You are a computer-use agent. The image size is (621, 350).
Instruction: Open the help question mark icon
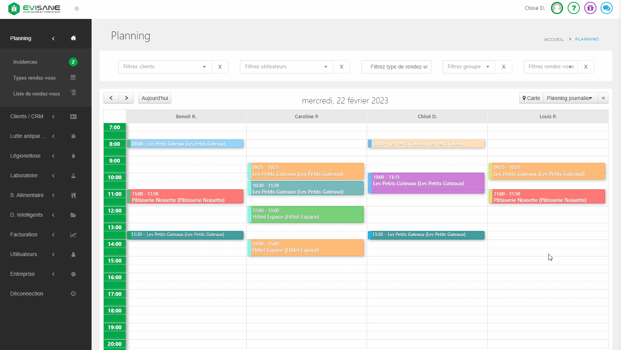[x=573, y=8]
